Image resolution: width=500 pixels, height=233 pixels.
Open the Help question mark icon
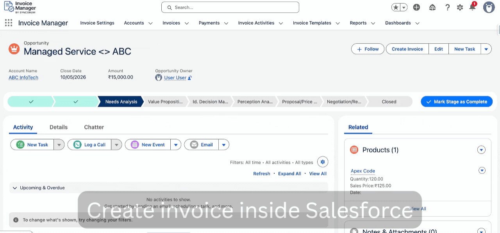448,7
